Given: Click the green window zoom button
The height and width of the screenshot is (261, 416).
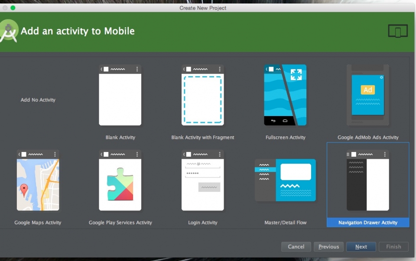Looking at the screenshot, I should coord(13,8).
